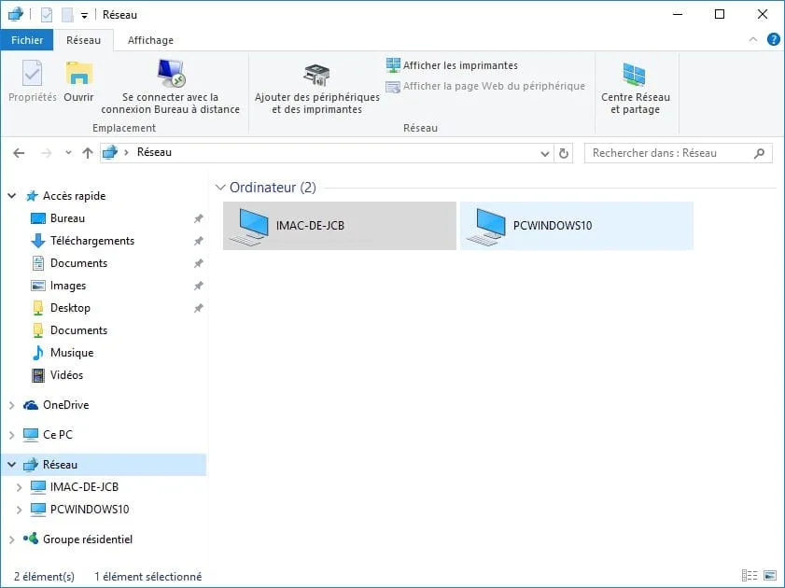Click the title bar network icon

[15, 14]
